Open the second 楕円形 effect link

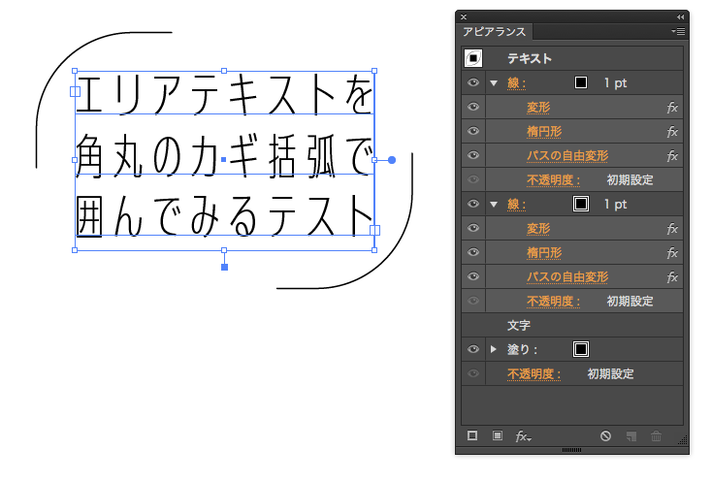click(x=544, y=253)
